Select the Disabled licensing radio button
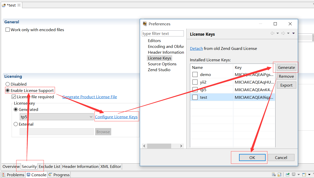Screen dimensions: 314x178 pos(8,84)
